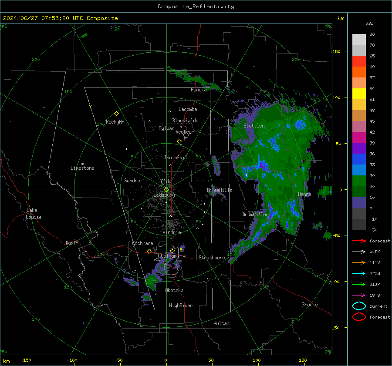
Task: Click the Limestone label
Action: coord(82,168)
